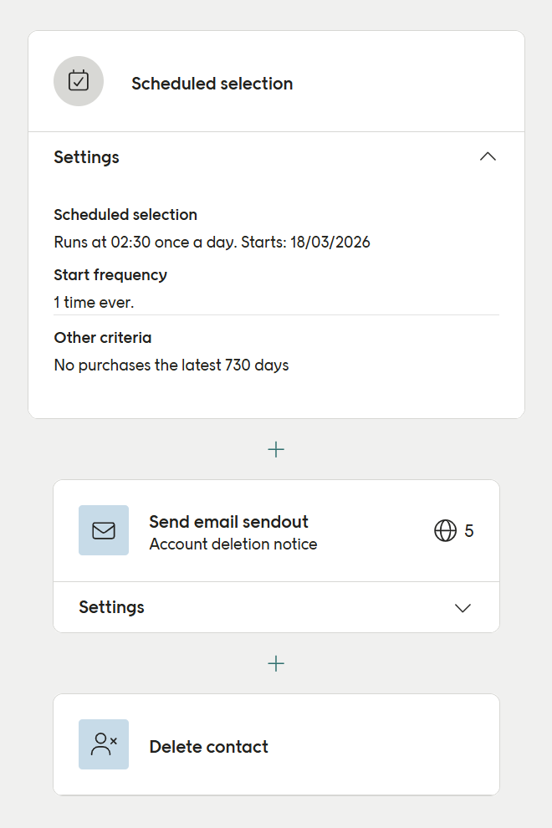Viewport: 552px width, 828px height.
Task: Click the language count number 5
Action: 469,531
